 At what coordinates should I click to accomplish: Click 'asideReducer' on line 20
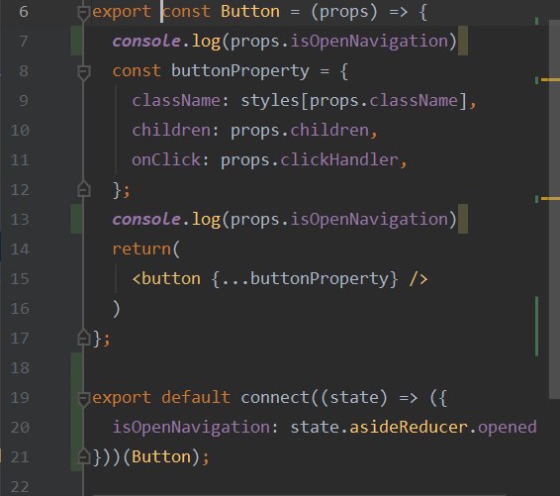(409, 427)
